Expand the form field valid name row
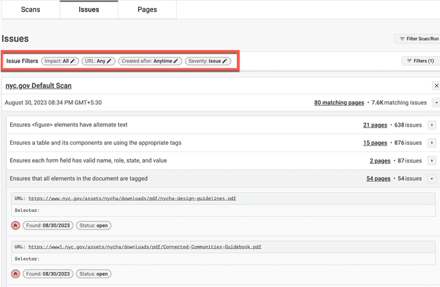Viewport: 440px width, 287px height. (432, 161)
